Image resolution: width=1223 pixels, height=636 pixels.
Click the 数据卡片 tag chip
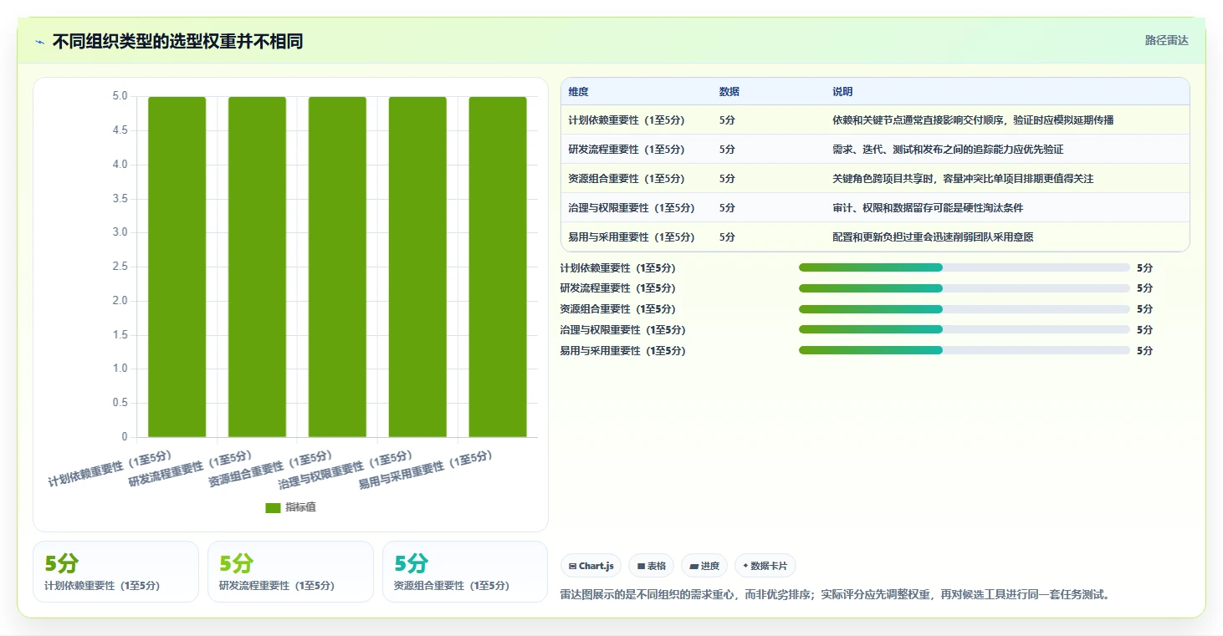pyautogui.click(x=765, y=566)
